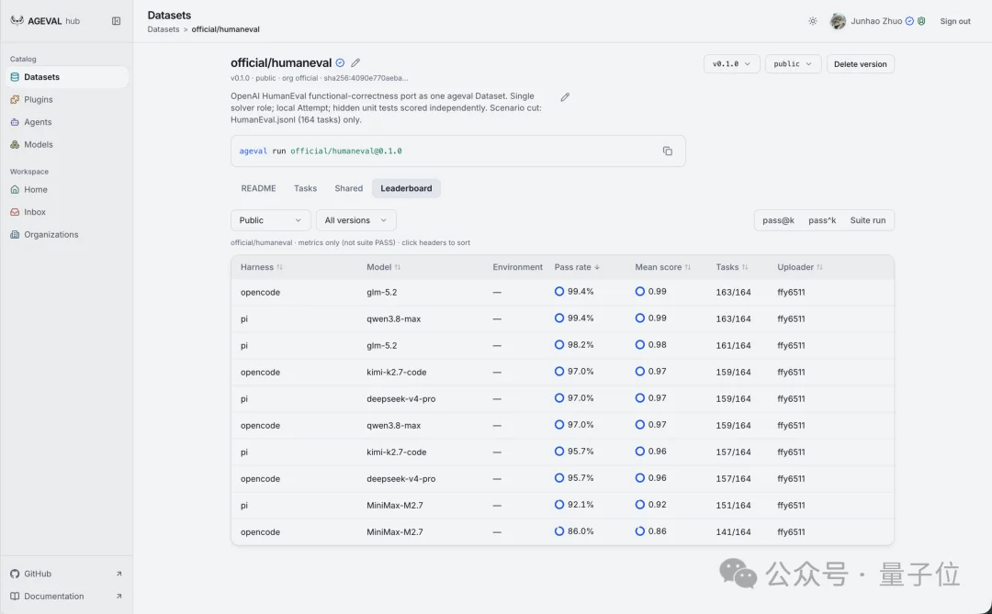This screenshot has width=992, height=614.
Task: Open the GitHub link in sidebar
Action: click(66, 574)
